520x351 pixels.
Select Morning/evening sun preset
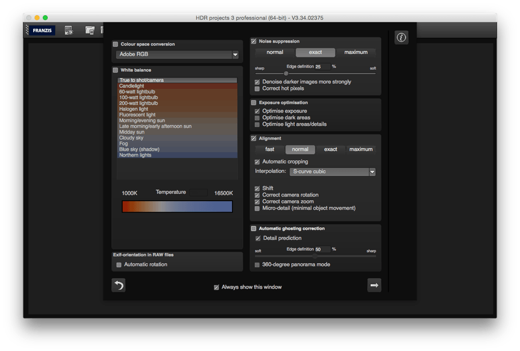[x=177, y=121]
